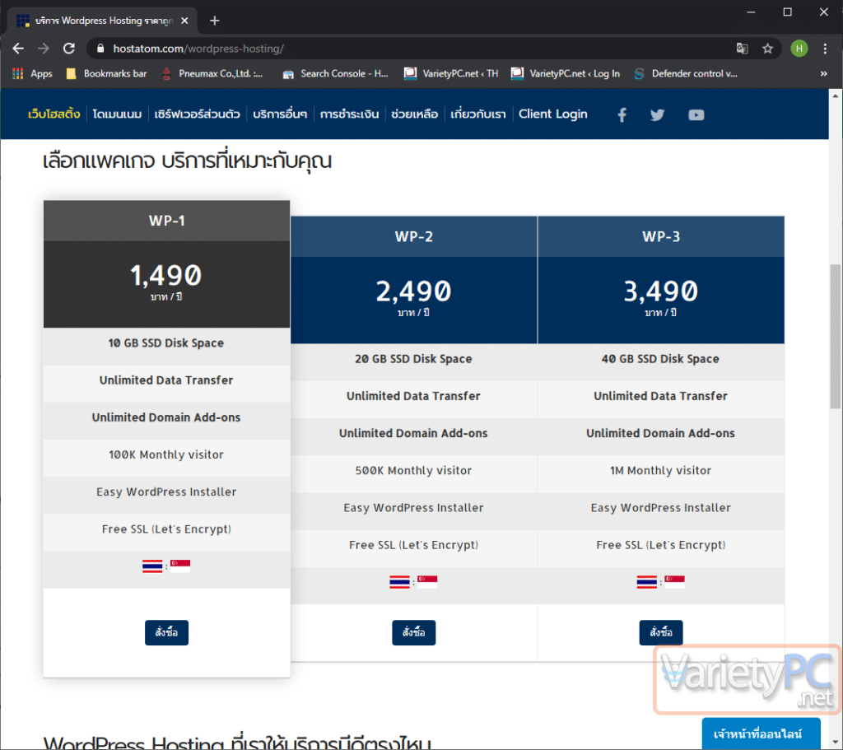Screen dimensions: 843x750
Task: Select the WP-1 plan header
Action: pyautogui.click(x=166, y=221)
